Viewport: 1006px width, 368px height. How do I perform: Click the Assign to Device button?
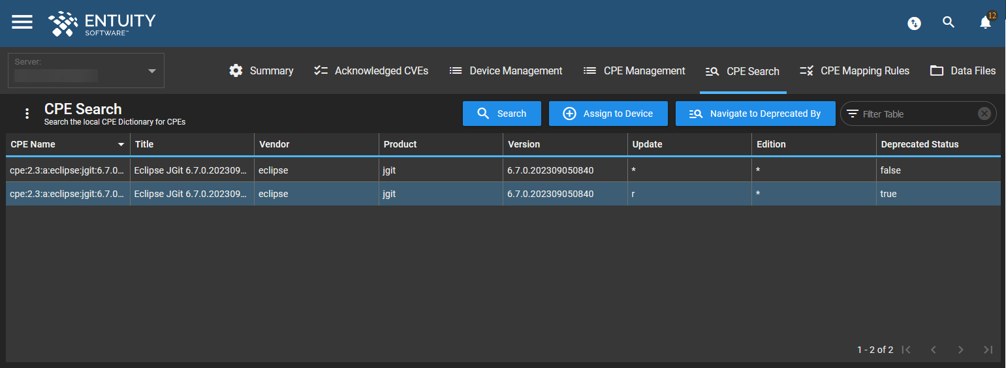pyautogui.click(x=608, y=114)
